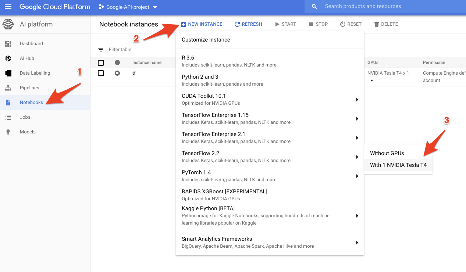Choose Customize instance from menu
466x272 pixels.
(x=270, y=40)
